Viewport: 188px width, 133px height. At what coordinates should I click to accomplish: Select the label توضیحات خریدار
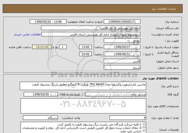pyautogui.click(x=169, y=130)
